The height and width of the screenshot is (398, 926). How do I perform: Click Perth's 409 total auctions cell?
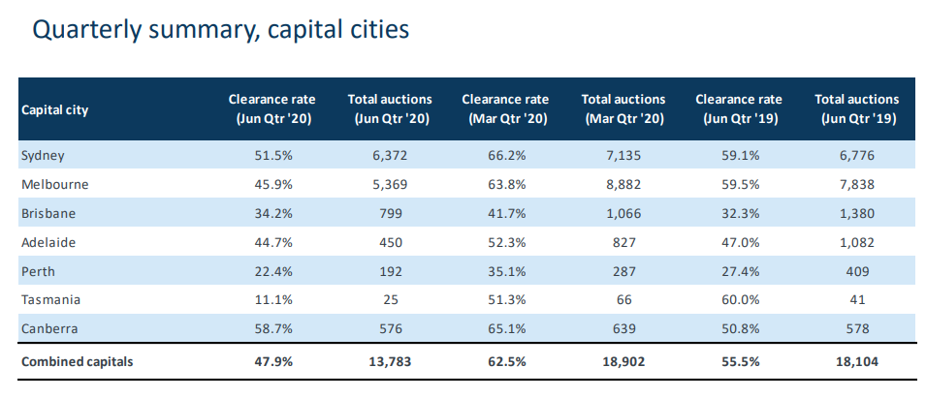[858, 271]
